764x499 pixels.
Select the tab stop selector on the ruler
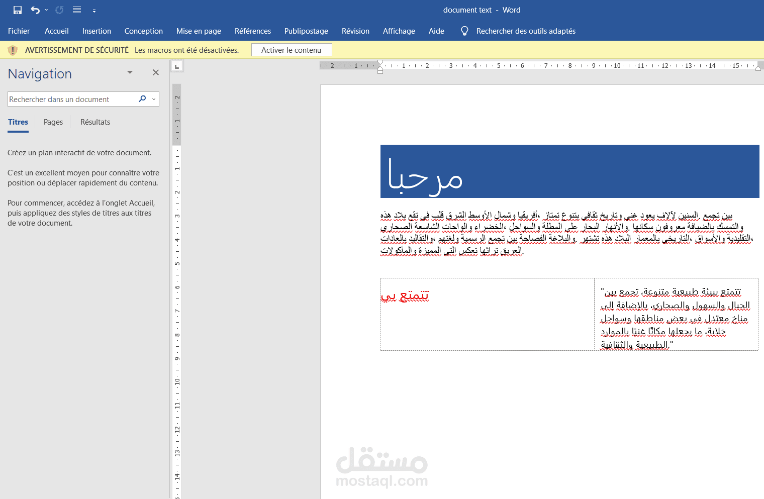(176, 66)
